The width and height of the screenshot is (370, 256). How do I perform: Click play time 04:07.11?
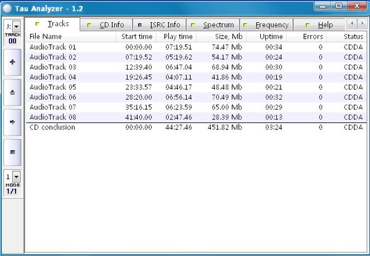[x=179, y=78]
